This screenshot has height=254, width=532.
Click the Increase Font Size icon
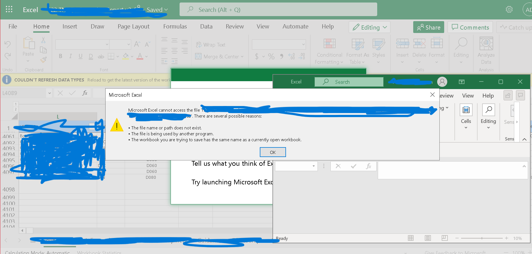tap(137, 44)
